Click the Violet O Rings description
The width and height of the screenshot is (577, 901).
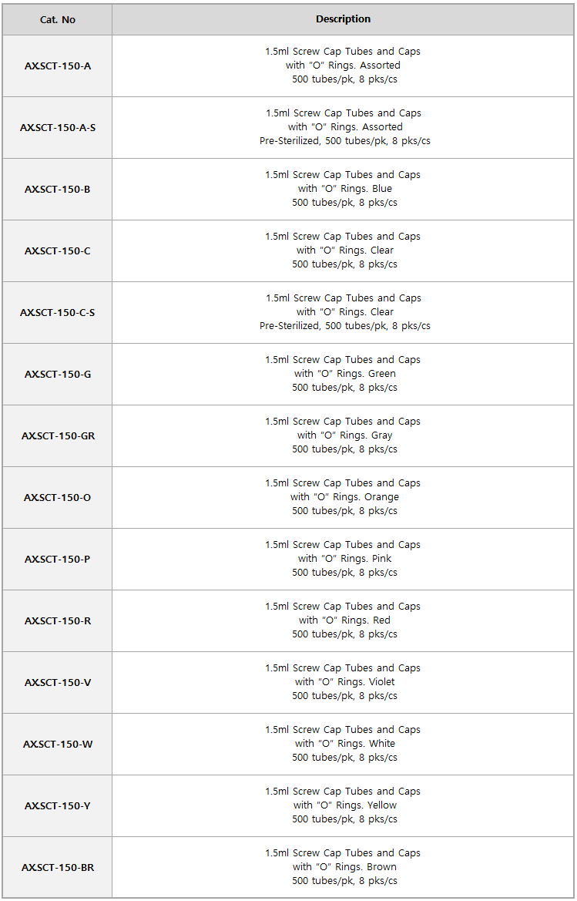[x=344, y=682]
